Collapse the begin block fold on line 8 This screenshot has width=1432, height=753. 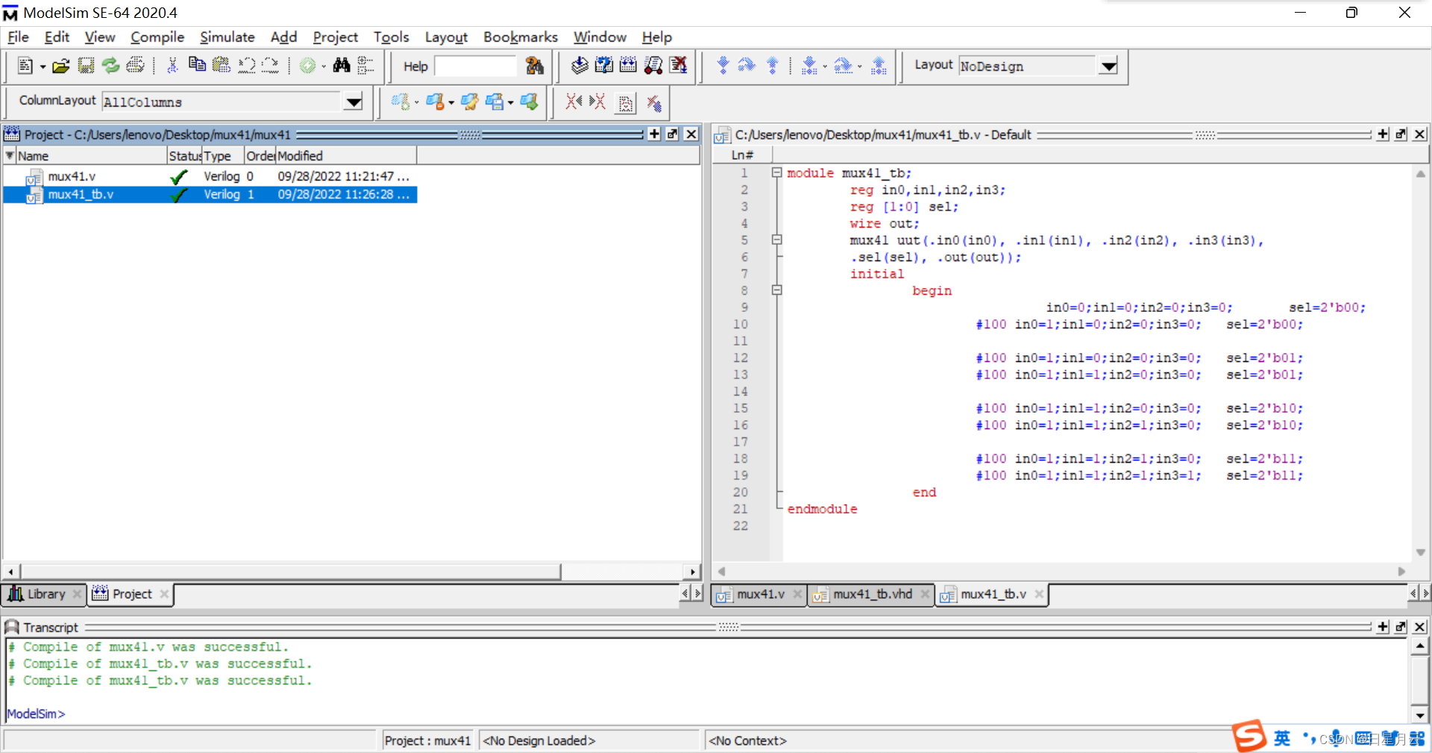click(776, 290)
